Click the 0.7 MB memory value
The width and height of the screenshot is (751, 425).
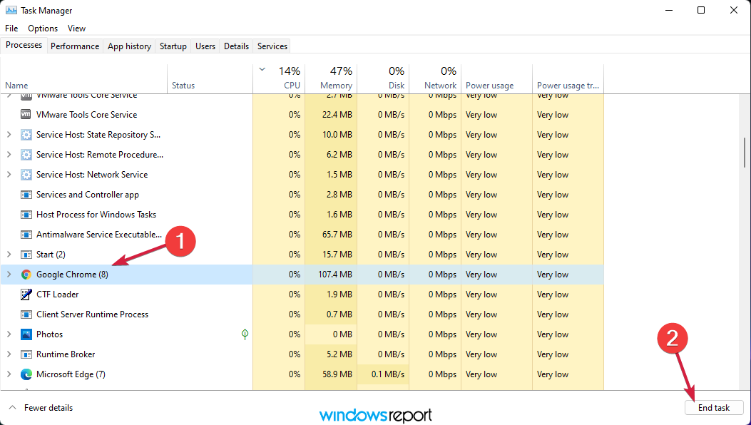coord(339,314)
